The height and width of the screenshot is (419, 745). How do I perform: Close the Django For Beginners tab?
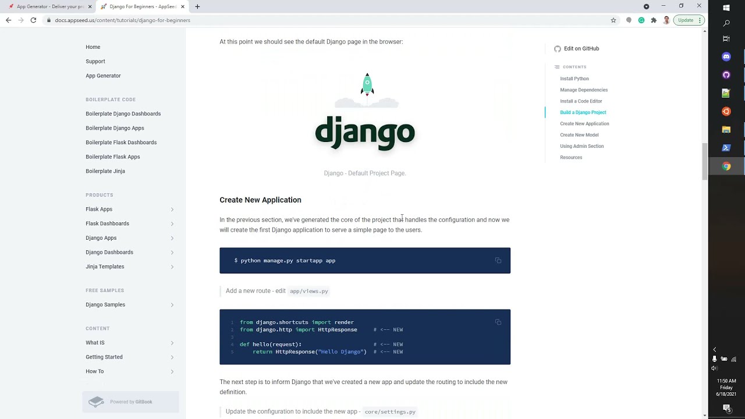coord(183,6)
